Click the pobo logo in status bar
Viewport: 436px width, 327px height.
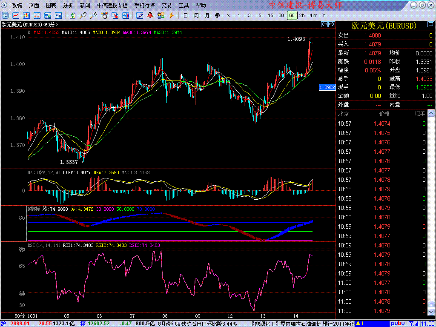(x=398, y=324)
